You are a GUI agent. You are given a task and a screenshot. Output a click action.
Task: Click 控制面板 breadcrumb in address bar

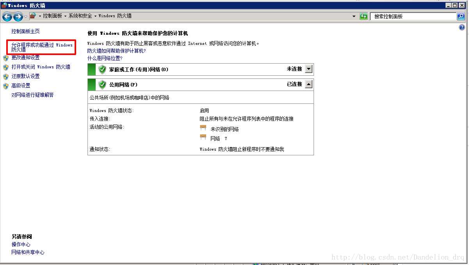click(52, 16)
